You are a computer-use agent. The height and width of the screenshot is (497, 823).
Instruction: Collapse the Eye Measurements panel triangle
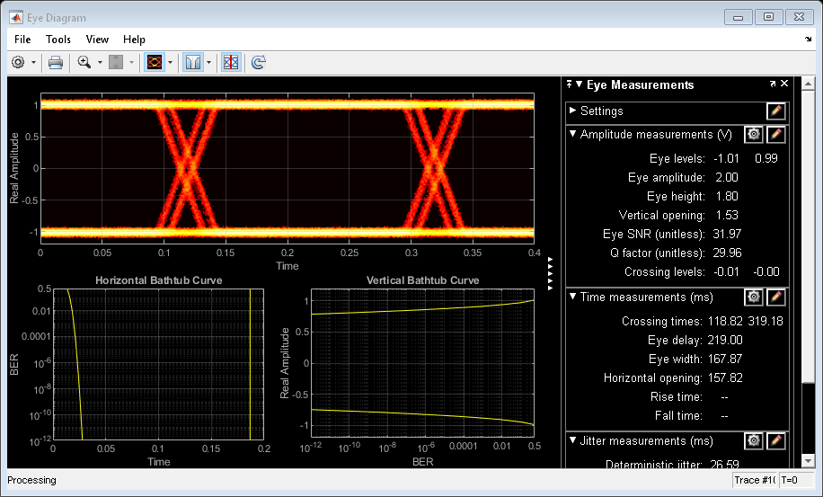coord(580,84)
